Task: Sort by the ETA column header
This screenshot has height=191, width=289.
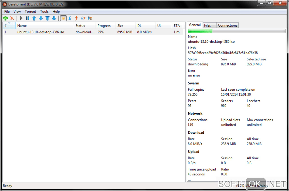Action: pyautogui.click(x=178, y=26)
